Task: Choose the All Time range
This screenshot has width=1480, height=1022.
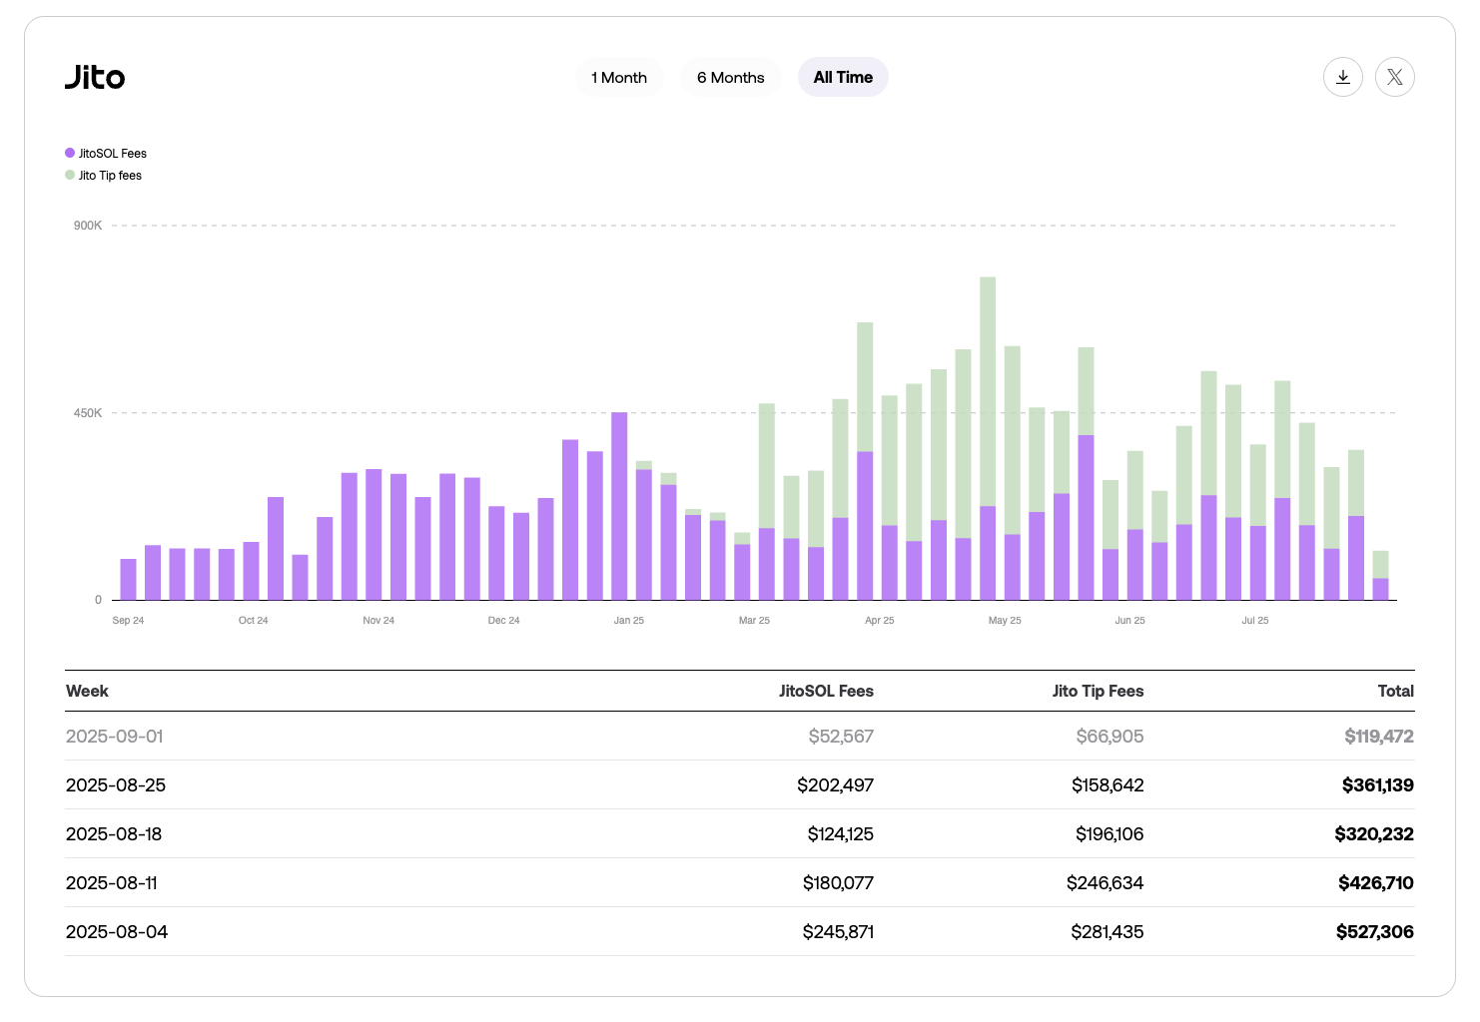Action: coord(842,77)
